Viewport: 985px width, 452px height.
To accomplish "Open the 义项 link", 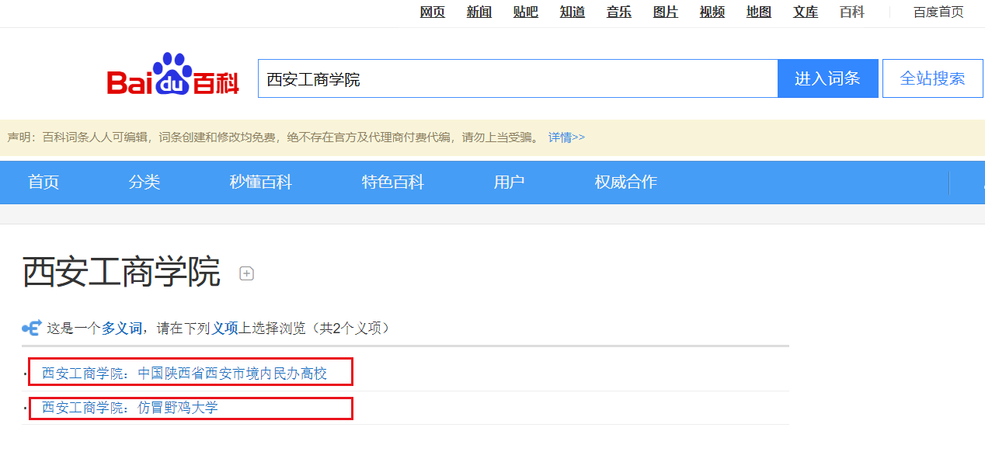I will point(225,329).
